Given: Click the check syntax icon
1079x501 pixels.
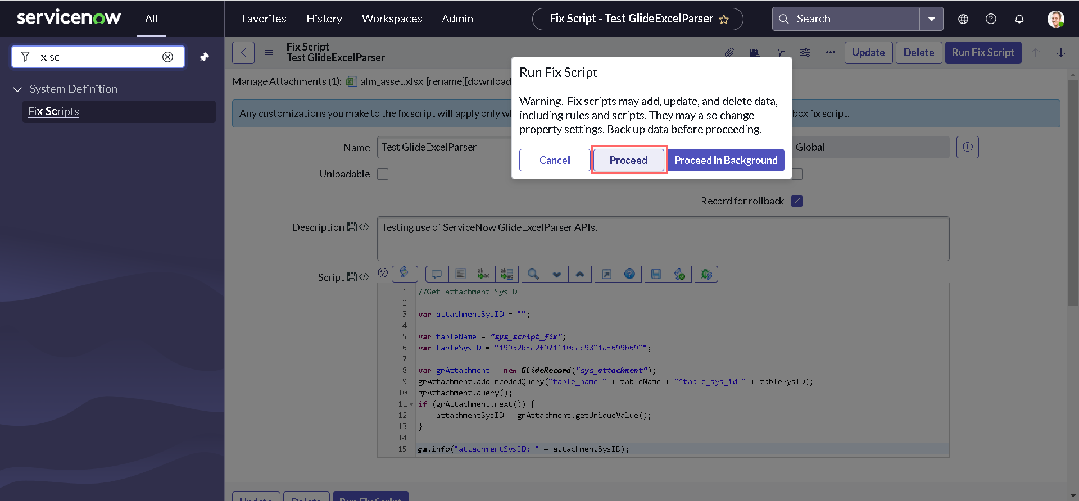Looking at the screenshot, I should pos(679,274).
